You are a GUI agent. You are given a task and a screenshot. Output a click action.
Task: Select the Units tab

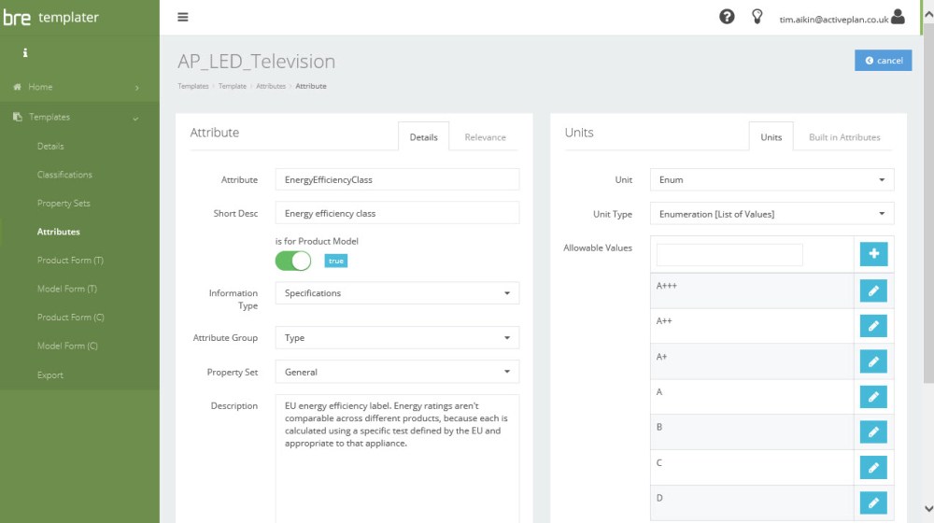pos(771,137)
